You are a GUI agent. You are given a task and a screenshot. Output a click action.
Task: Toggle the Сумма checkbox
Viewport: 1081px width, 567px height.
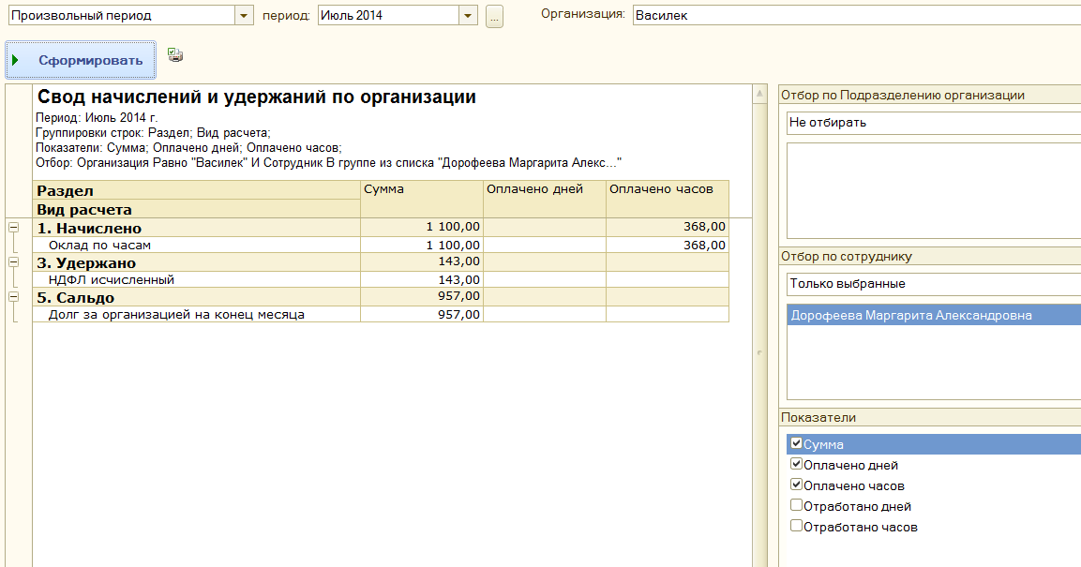pos(796,443)
